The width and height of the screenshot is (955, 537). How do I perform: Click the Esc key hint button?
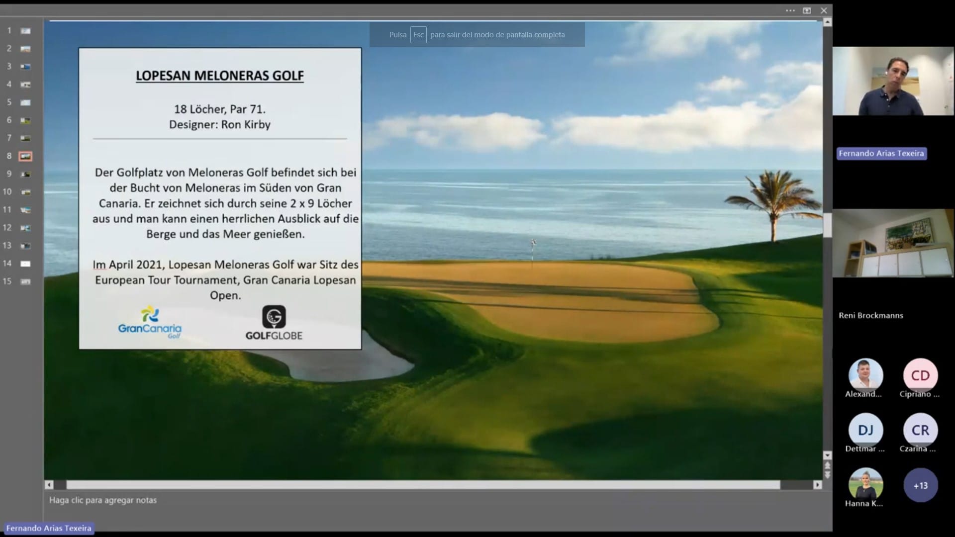[x=418, y=35]
